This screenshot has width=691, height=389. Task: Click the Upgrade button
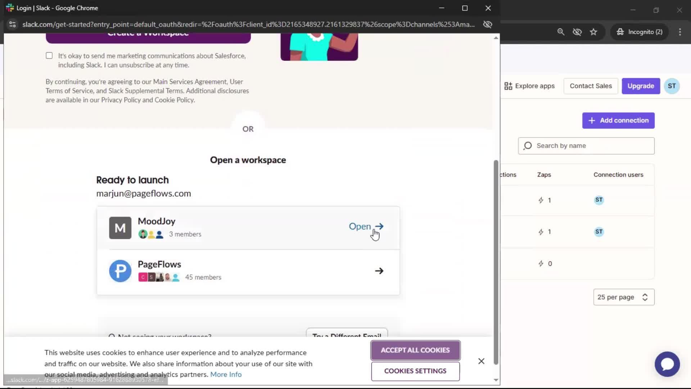tap(641, 86)
